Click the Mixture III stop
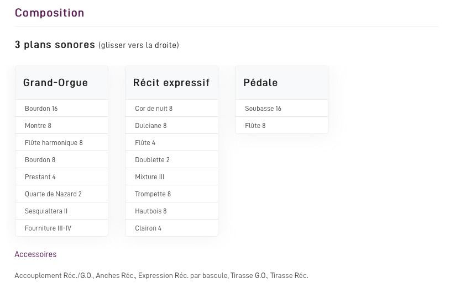Viewport: 450px width, 289px height. [150, 177]
